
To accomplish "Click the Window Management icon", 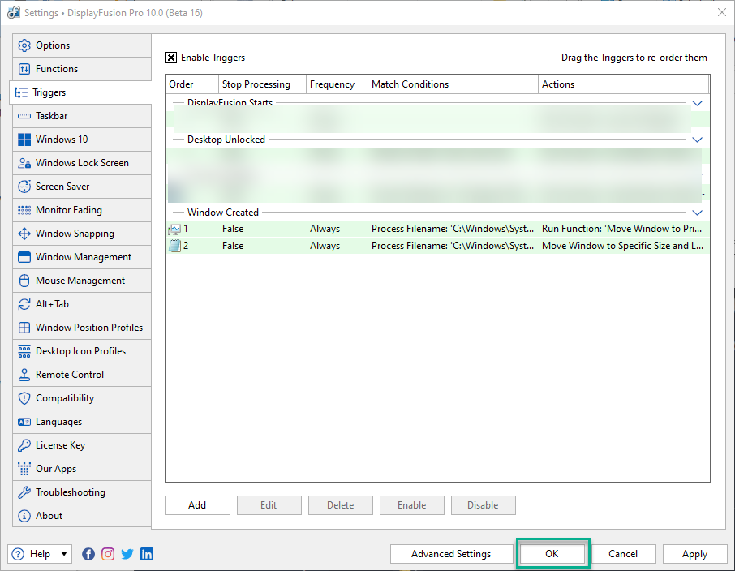I will pyautogui.click(x=24, y=257).
